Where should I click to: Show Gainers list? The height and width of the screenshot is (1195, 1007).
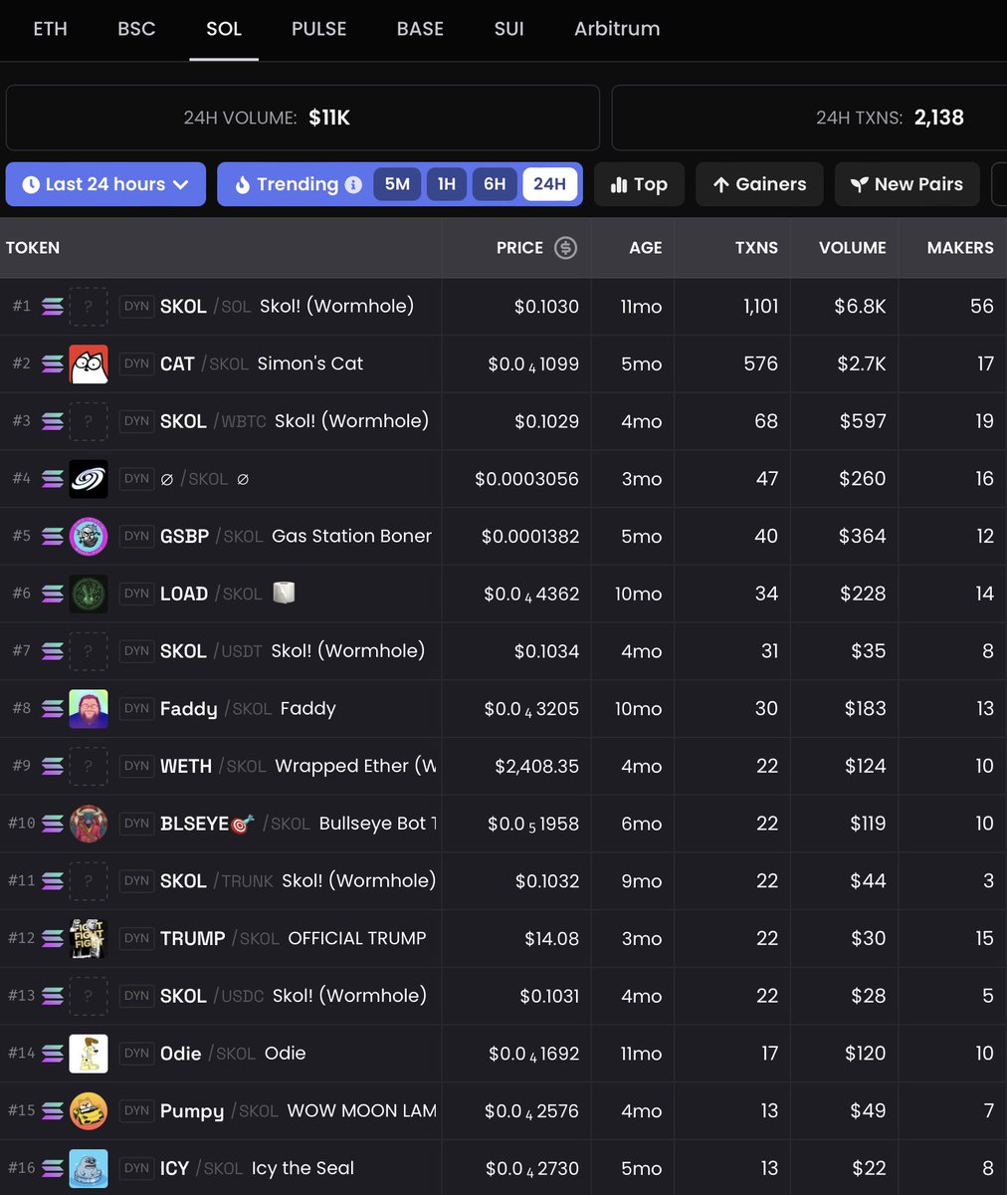759,184
